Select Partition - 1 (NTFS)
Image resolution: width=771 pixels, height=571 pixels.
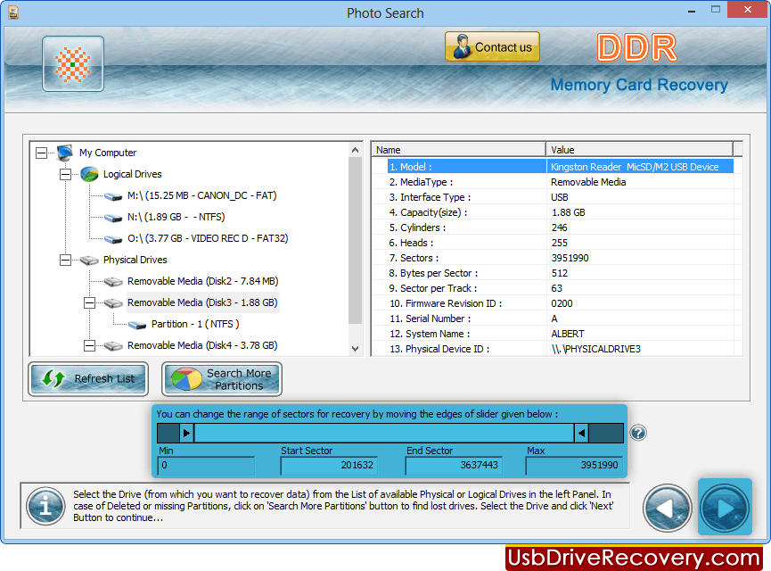[x=195, y=324]
